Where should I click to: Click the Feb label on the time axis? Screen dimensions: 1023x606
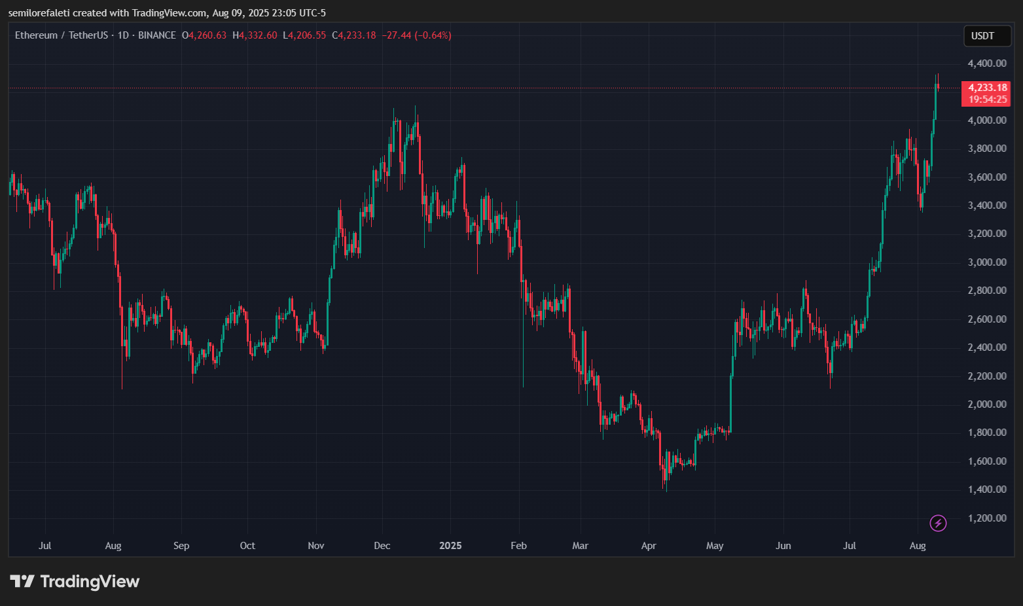(x=518, y=546)
